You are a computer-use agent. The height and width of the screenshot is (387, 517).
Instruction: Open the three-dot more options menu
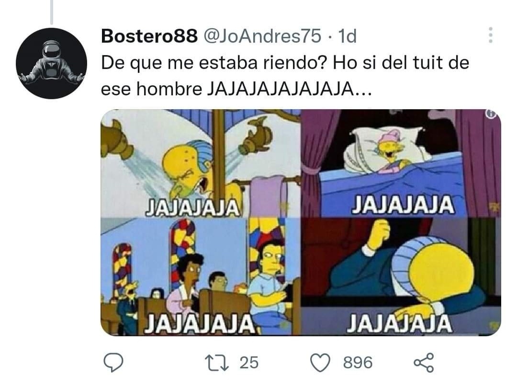pos(491,35)
